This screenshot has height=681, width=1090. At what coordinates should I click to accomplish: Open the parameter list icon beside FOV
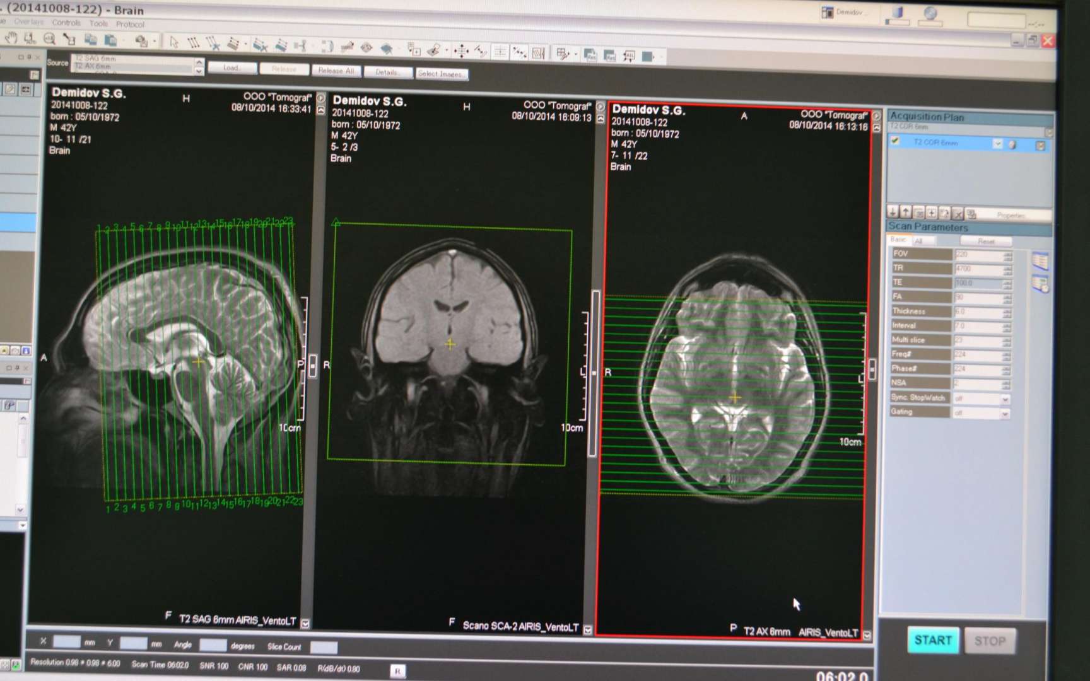coord(1040,260)
